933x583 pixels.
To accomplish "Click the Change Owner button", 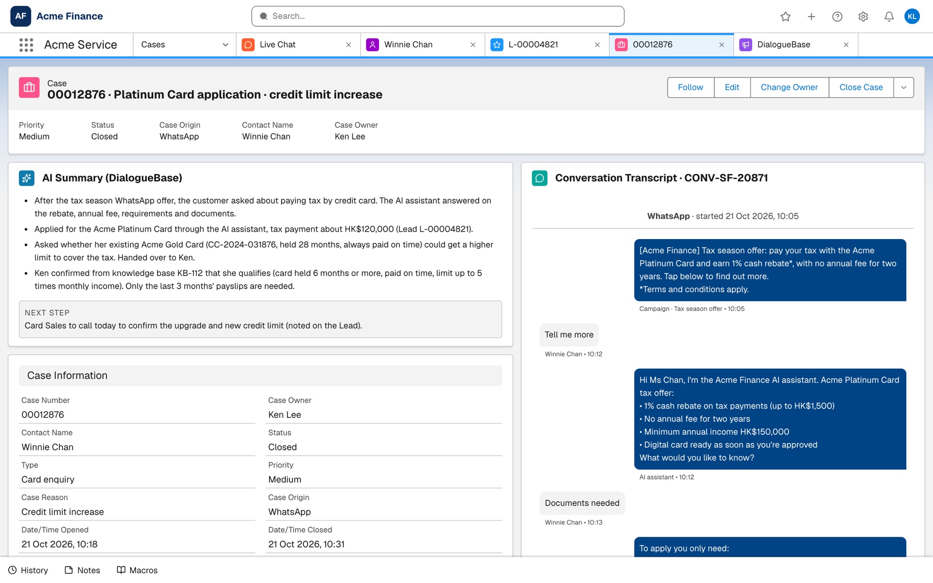I will tap(789, 87).
